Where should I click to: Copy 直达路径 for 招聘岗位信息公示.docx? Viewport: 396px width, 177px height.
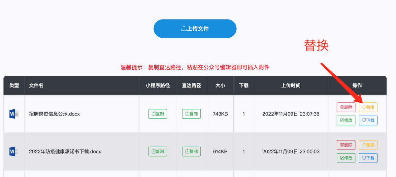[191, 114]
